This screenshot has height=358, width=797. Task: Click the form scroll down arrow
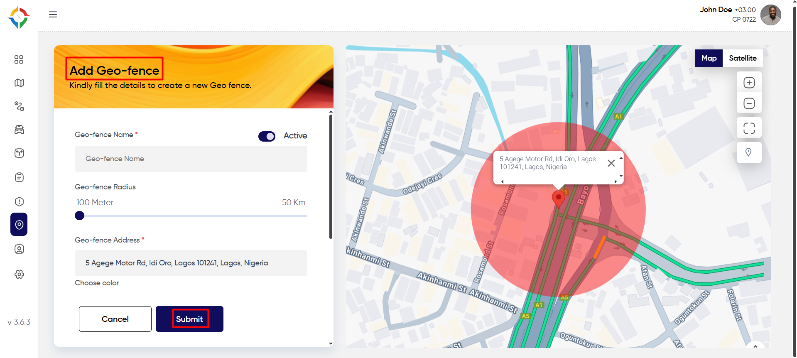pyautogui.click(x=331, y=343)
